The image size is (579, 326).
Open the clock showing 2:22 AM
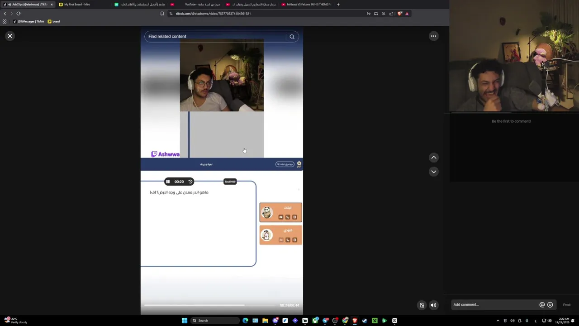[564, 321]
